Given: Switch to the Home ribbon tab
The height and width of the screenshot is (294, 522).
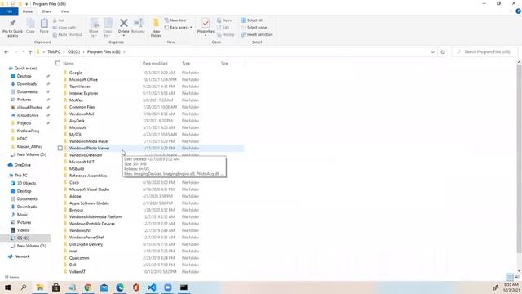Looking at the screenshot, I should coord(28,11).
